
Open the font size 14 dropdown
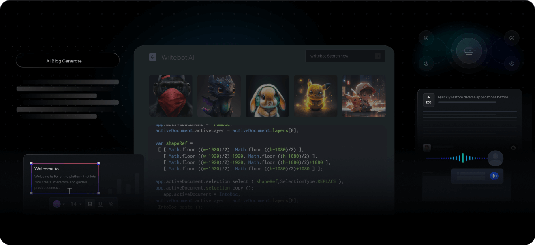coord(76,204)
